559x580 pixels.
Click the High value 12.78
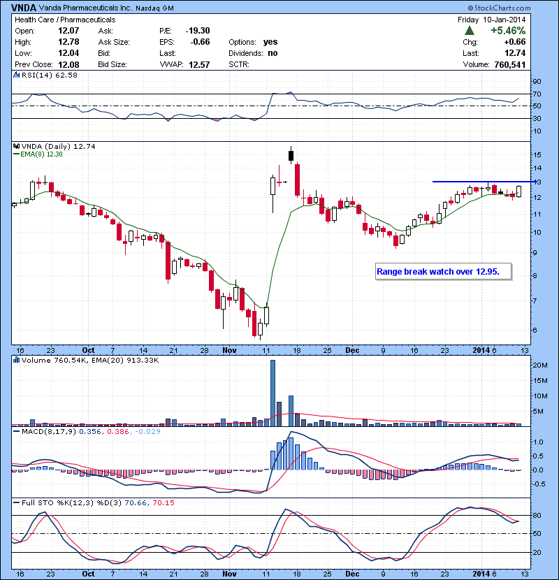click(68, 42)
